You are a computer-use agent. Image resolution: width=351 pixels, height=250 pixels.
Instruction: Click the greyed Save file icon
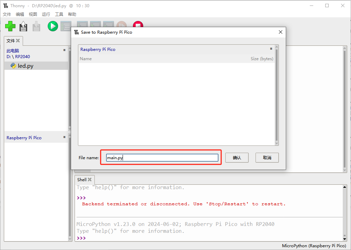coord(36,26)
